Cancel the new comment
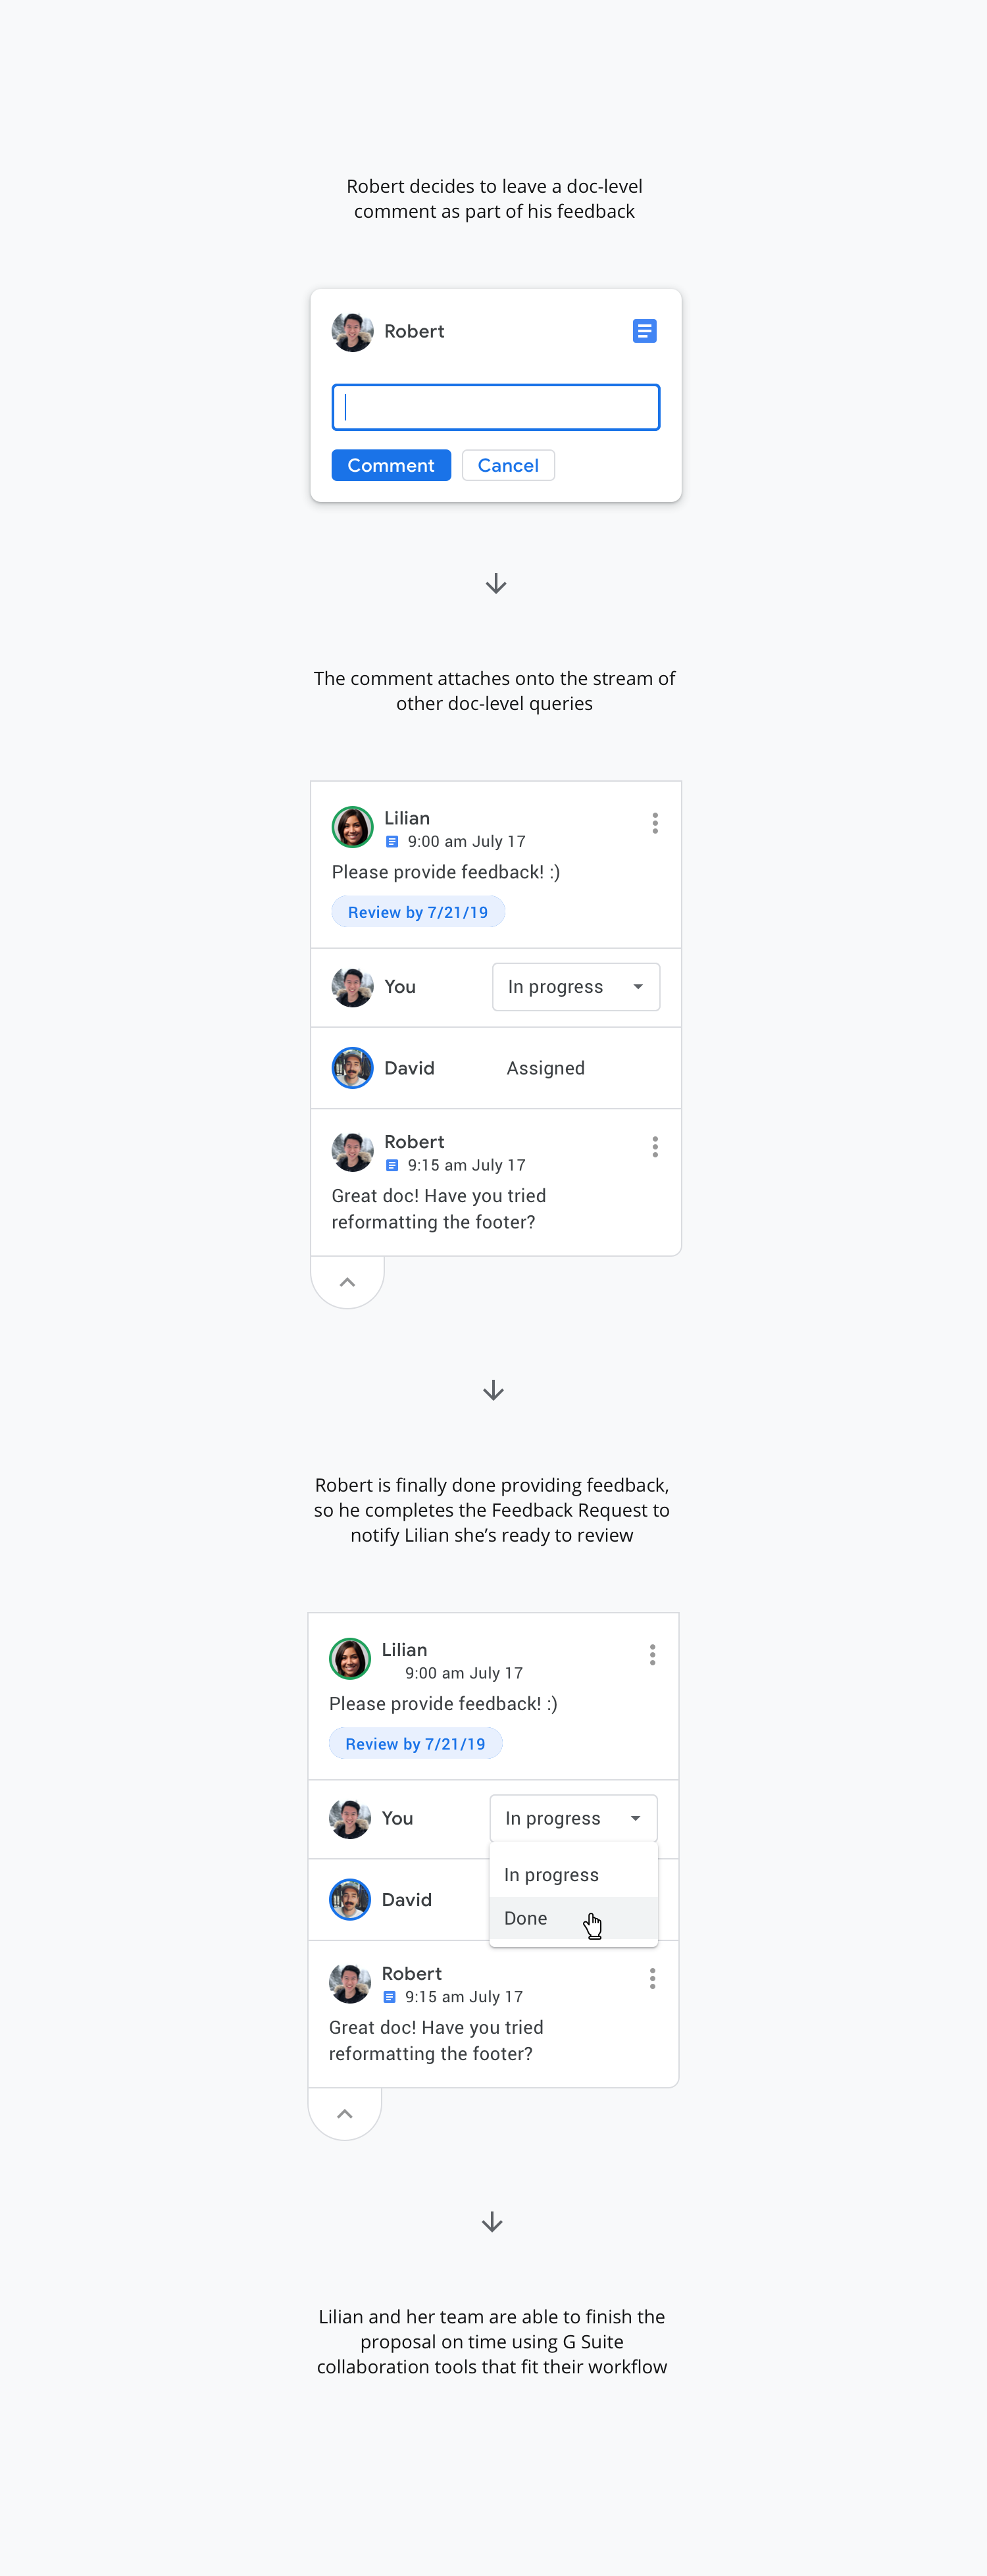 click(x=507, y=465)
